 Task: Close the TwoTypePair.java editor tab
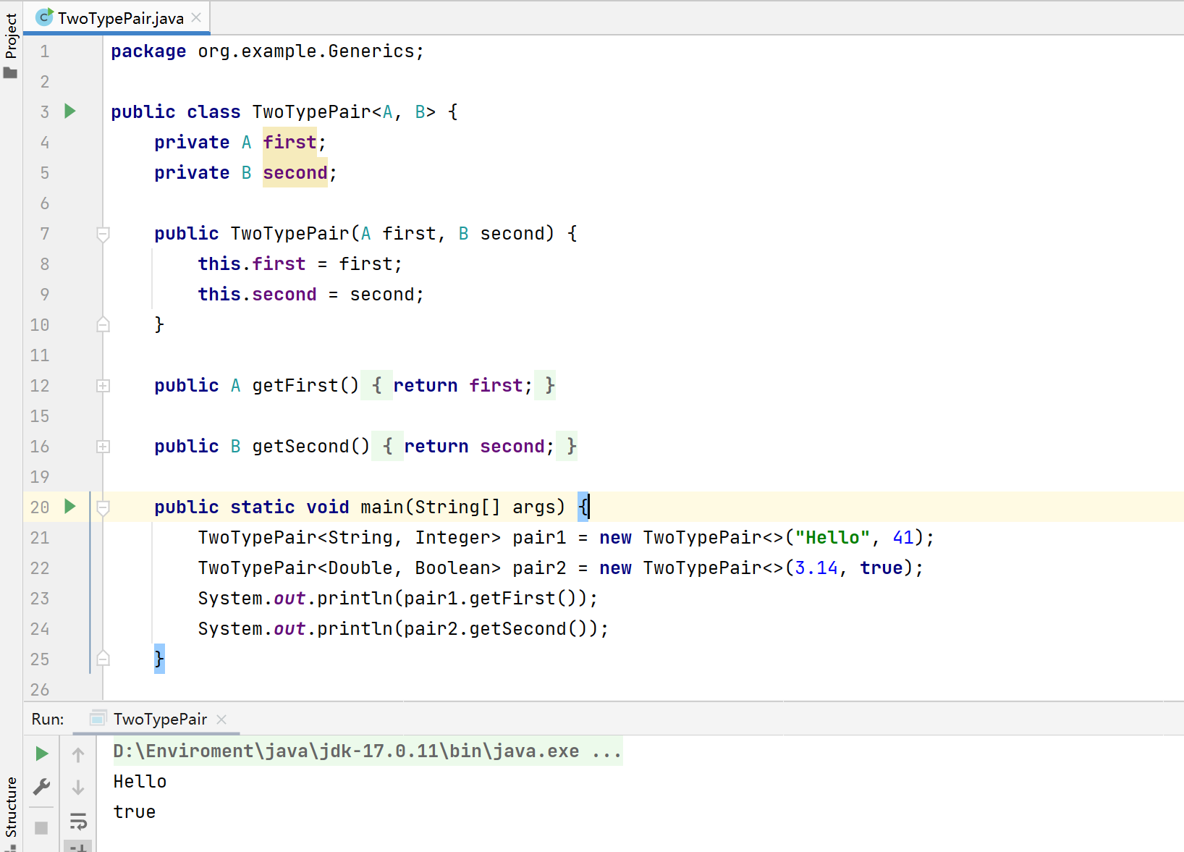pos(196,18)
